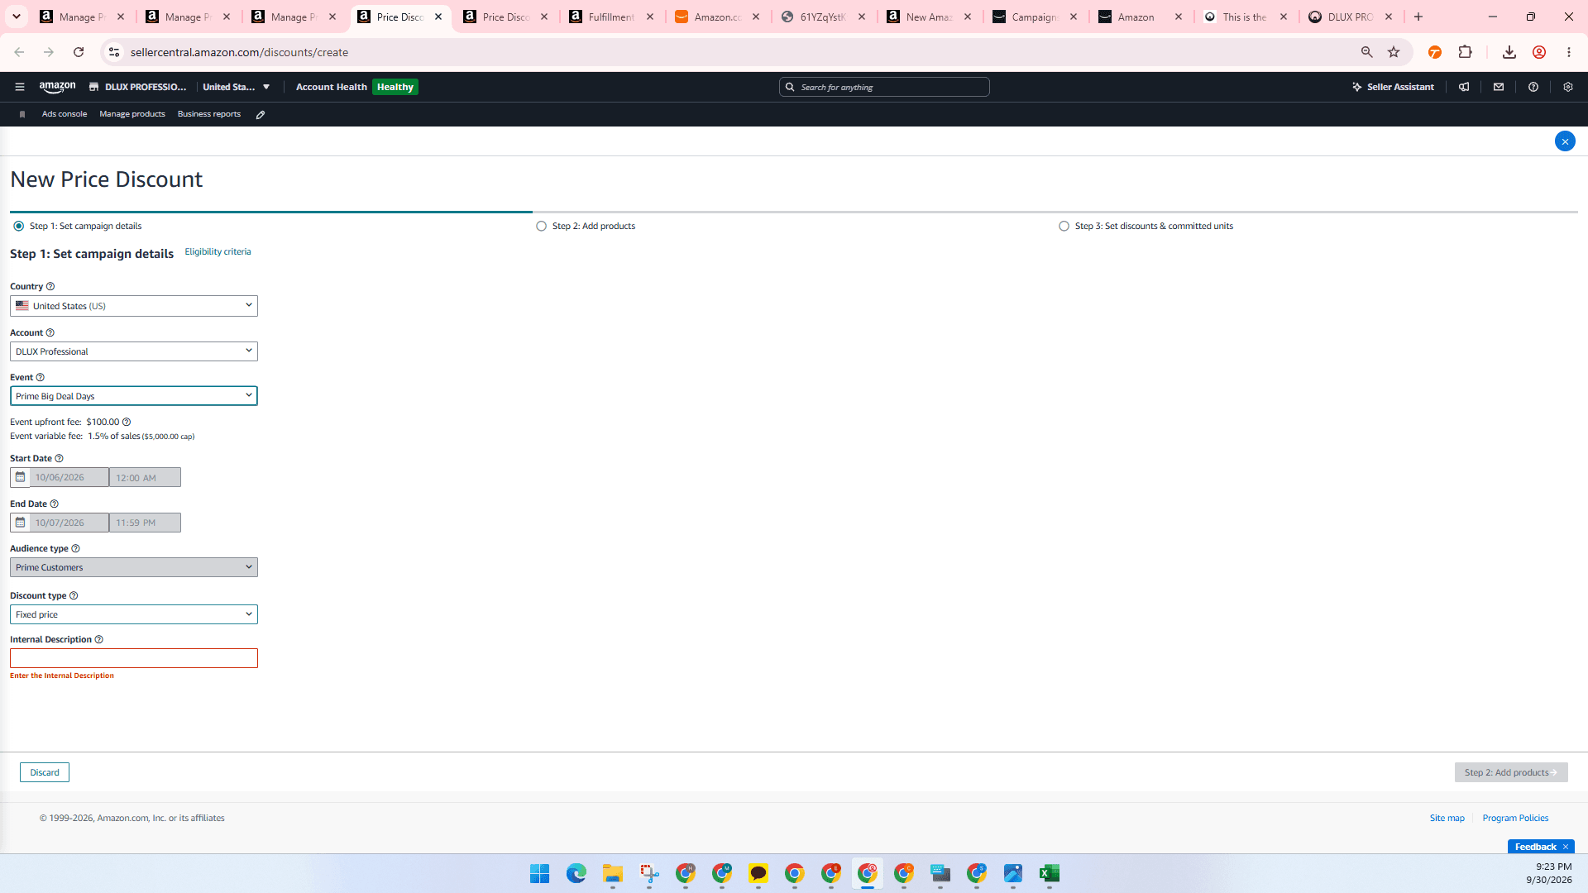This screenshot has width=1588, height=893.
Task: Open the End Date calendar icon
Action: click(20, 523)
